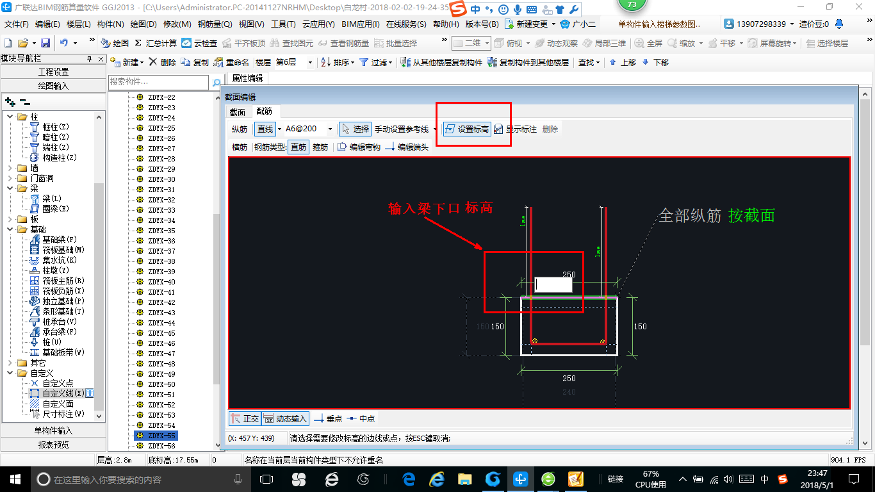Click the 复制 copy icon

pyautogui.click(x=186, y=62)
